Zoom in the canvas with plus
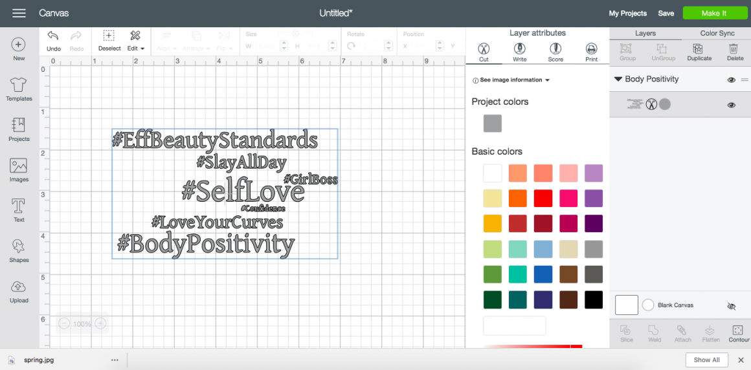Screen dimensions: 751x370 click(100, 323)
